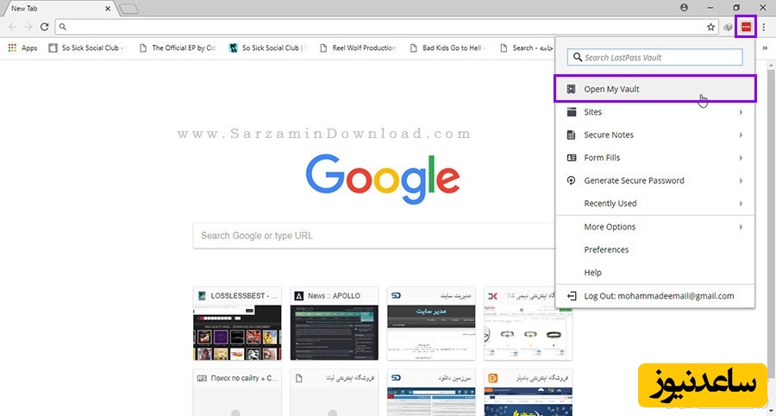Click the red LastPass extension icon

click(746, 27)
